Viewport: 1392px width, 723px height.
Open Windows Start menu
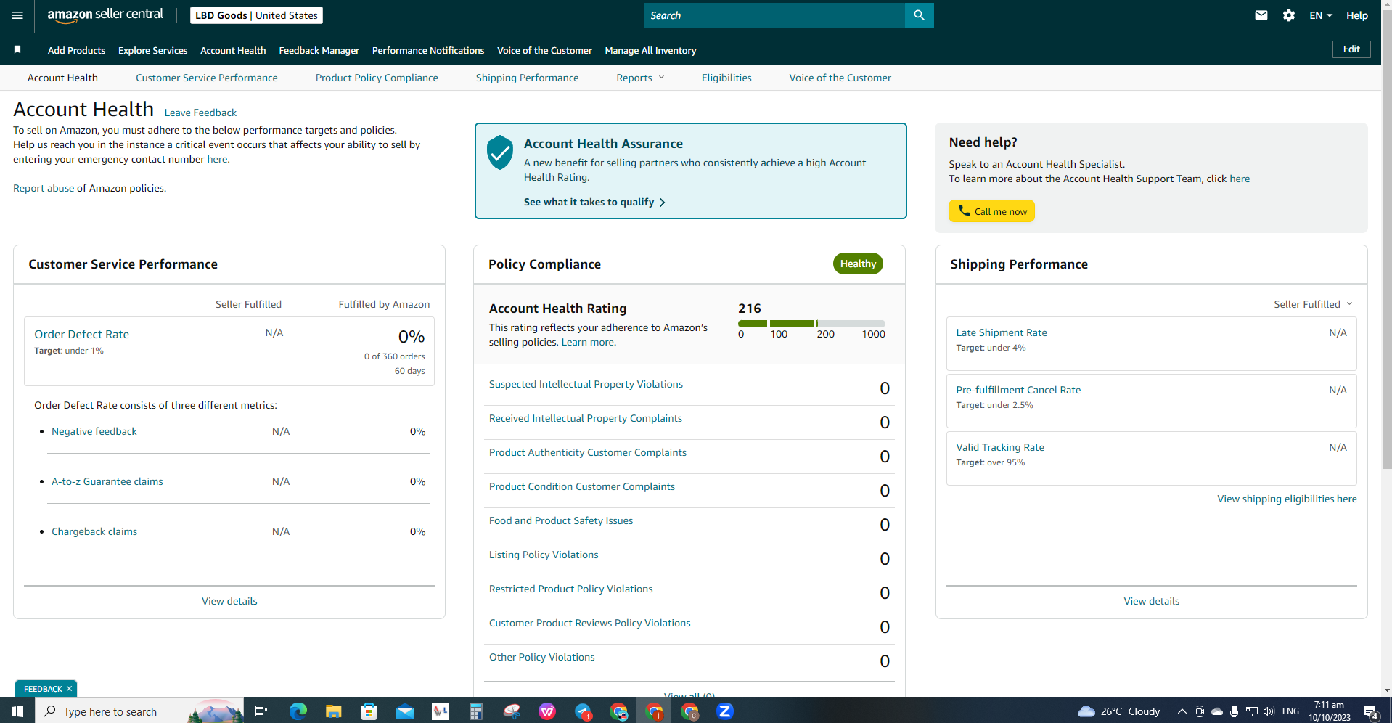[17, 711]
